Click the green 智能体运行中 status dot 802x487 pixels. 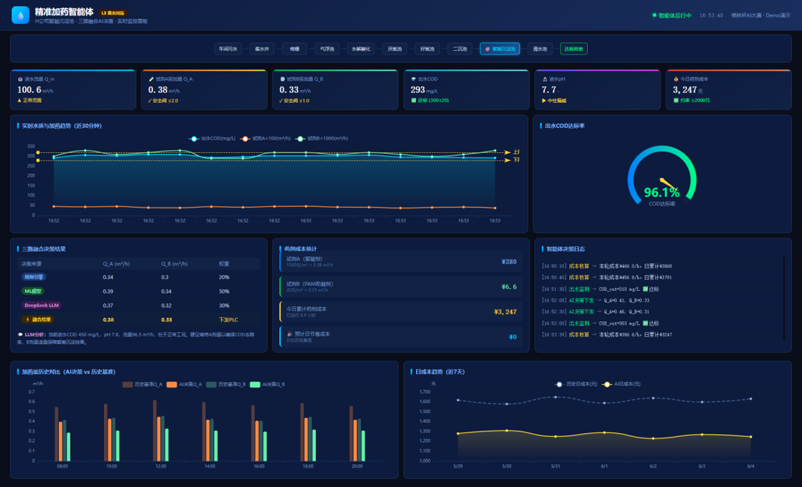click(654, 16)
